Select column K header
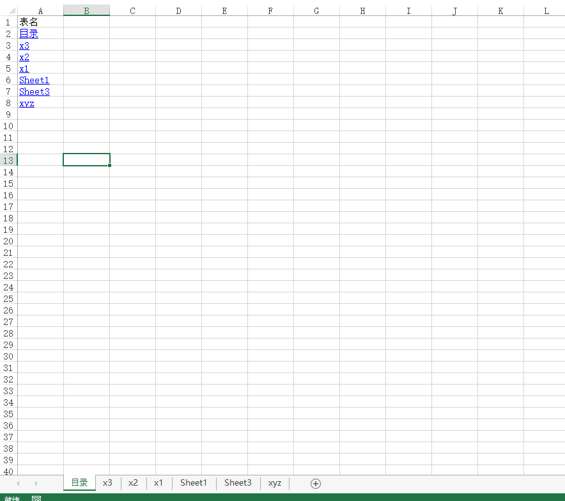This screenshot has height=501, width=565. (x=500, y=11)
